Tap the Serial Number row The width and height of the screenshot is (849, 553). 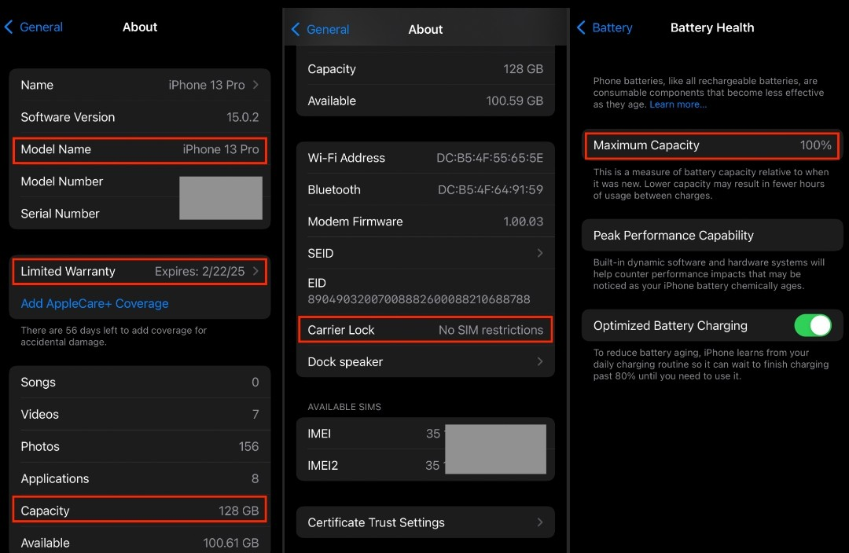[140, 213]
